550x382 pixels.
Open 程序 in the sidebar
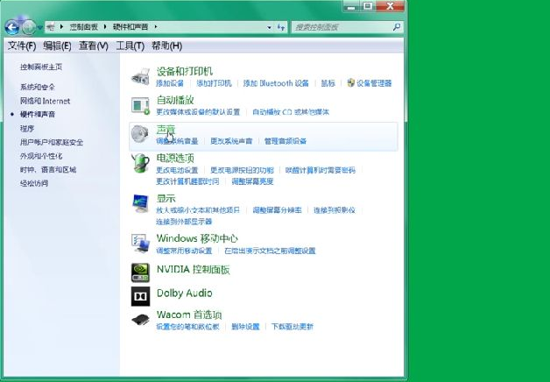pos(27,129)
